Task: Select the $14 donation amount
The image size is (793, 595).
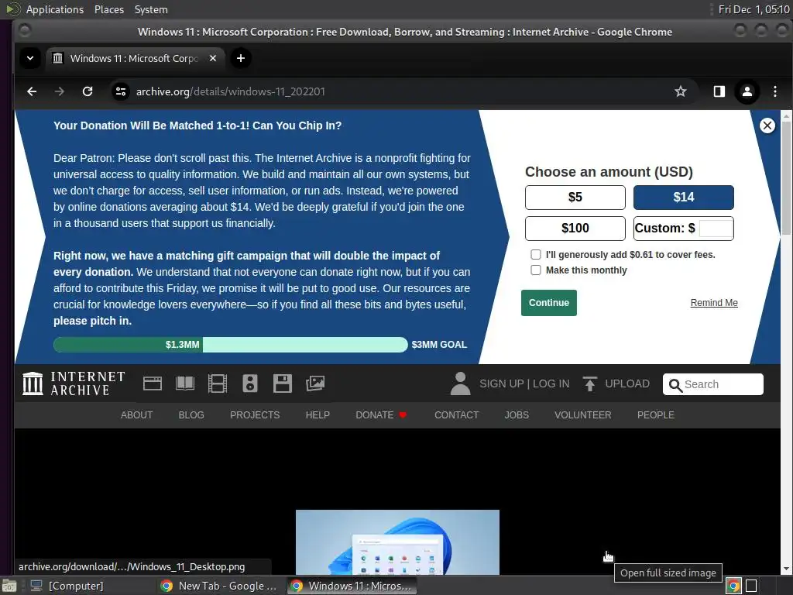Action: pyautogui.click(x=683, y=198)
